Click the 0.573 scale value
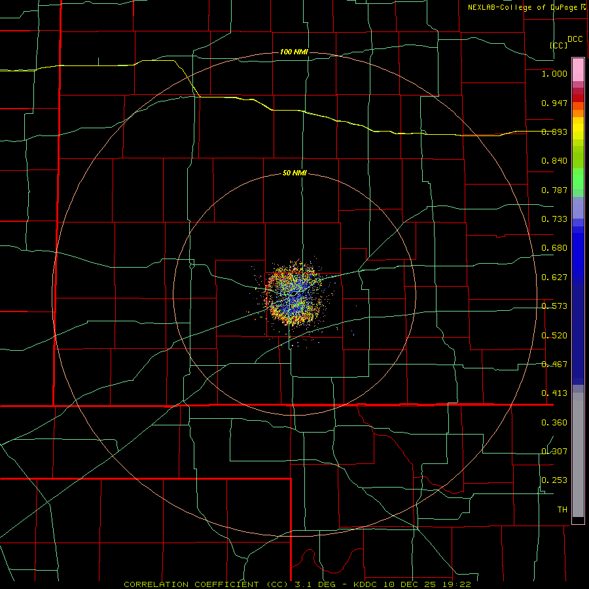The width and height of the screenshot is (589, 589). tap(554, 306)
